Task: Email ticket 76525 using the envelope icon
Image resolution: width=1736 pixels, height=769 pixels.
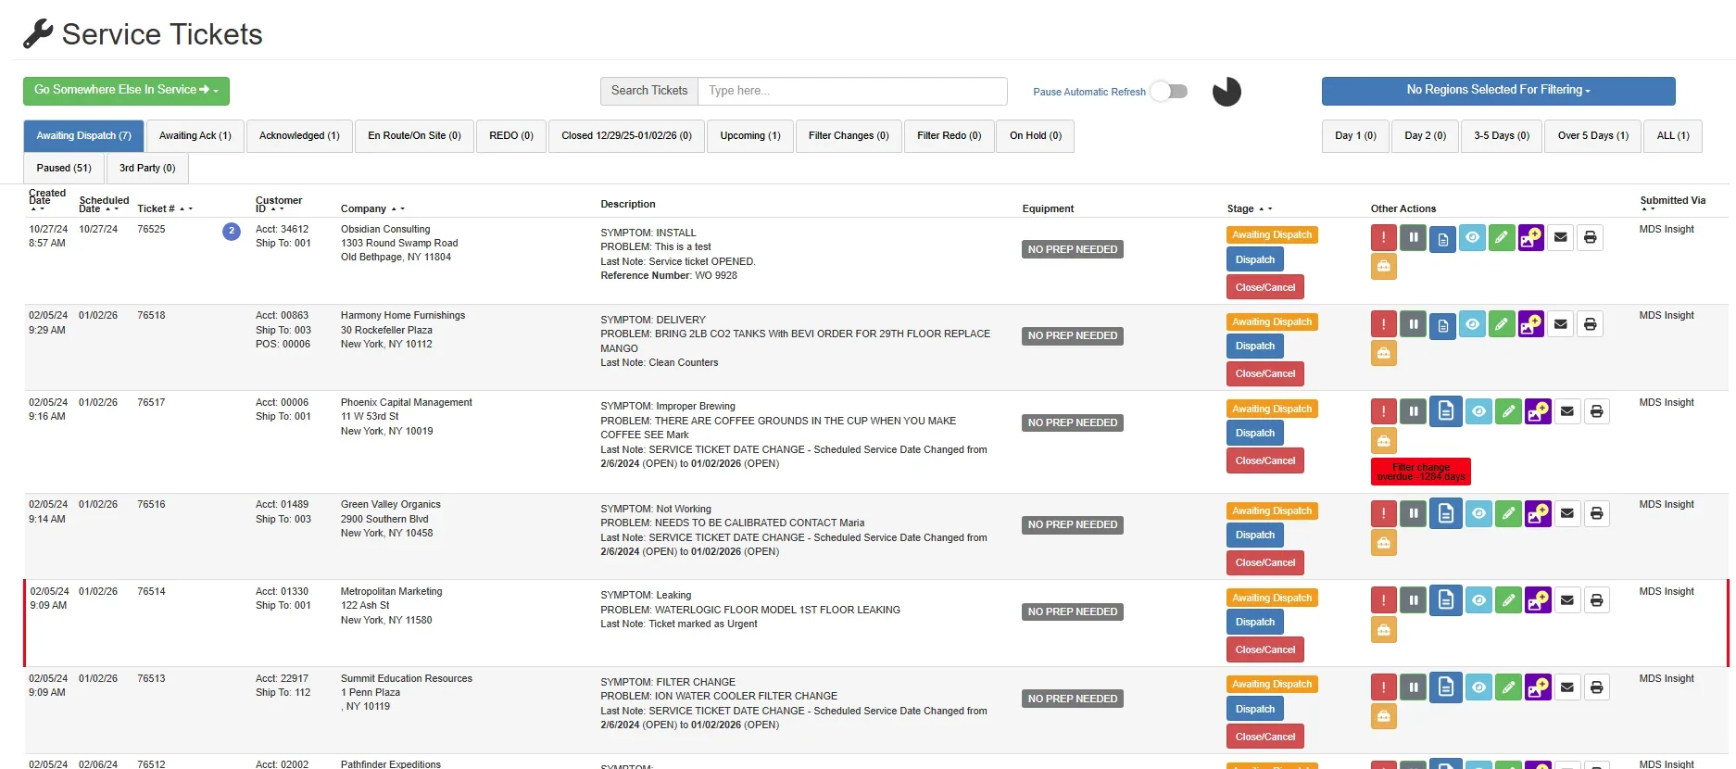Action: point(1561,237)
